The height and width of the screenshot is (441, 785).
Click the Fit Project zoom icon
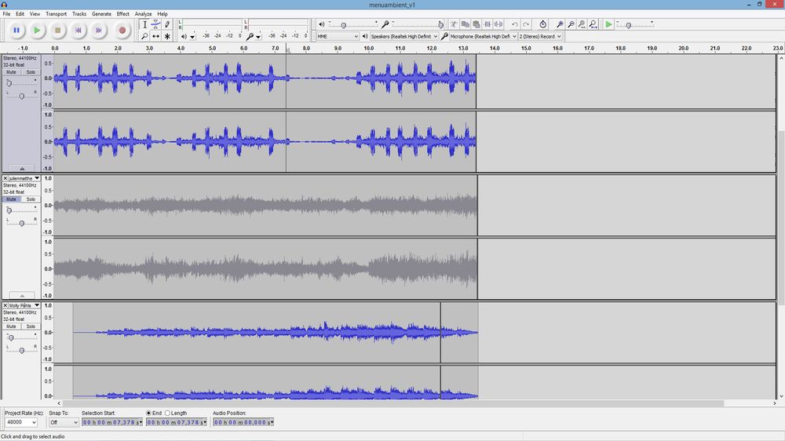point(593,24)
